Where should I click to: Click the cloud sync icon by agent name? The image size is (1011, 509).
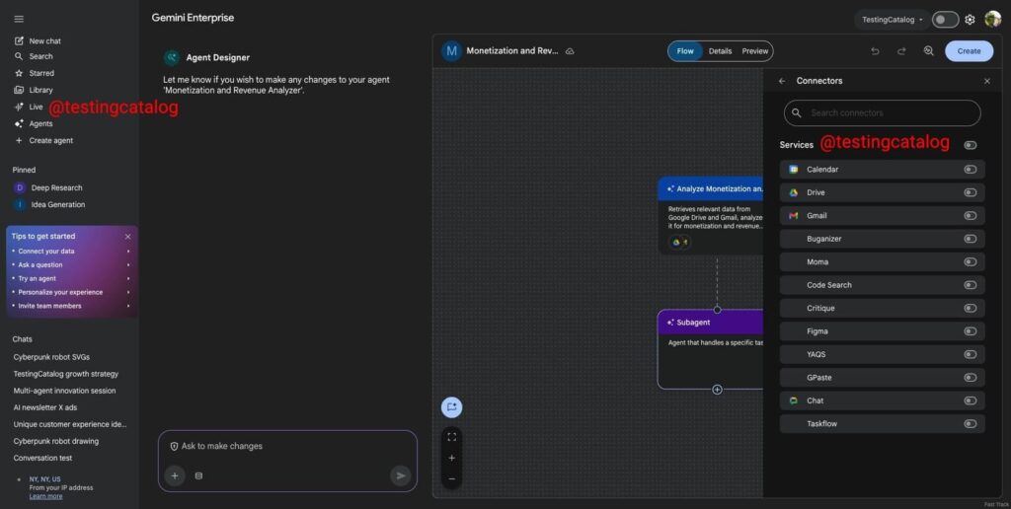[570, 51]
